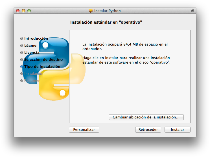This screenshot has height=157, width=210.
Task: Open the Personalizar options
Action: 84,129
